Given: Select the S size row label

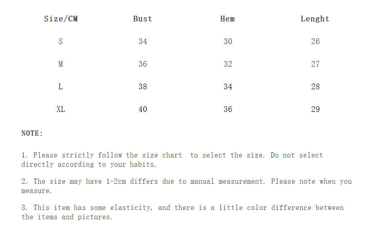Looking at the screenshot, I should click(61, 42).
